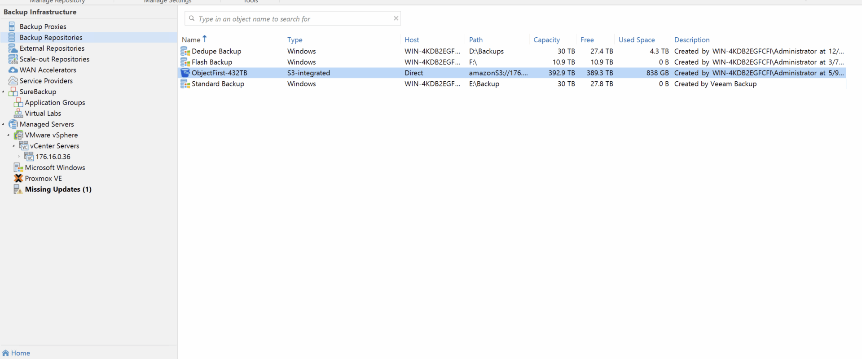Viewport: 862px width, 359px height.
Task: Click ObjectFirst-432TB bucket icon
Action: 185,73
